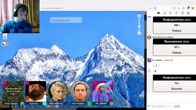Select the агент Майкл player avatar
The width and height of the screenshot is (196, 110).
pyautogui.click(x=80, y=91)
